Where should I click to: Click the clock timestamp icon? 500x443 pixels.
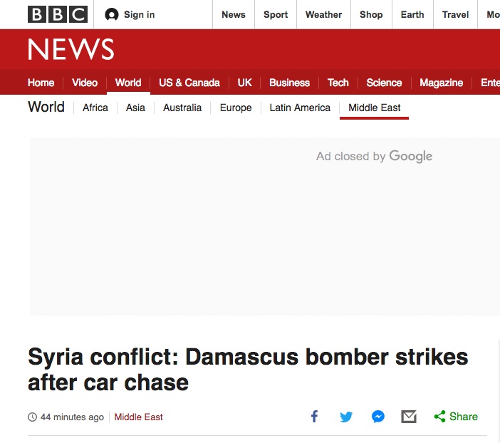pos(32,417)
